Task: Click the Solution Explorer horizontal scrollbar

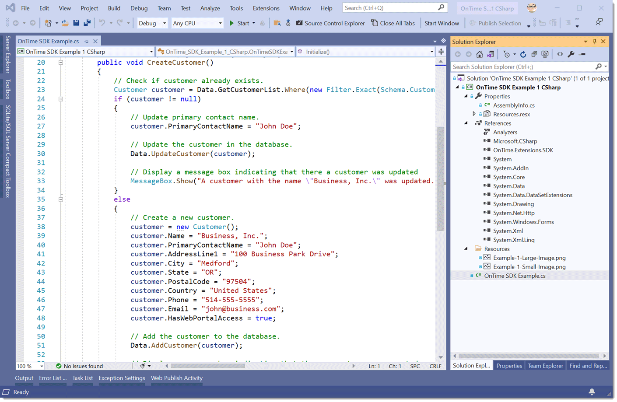Action: pos(529,356)
